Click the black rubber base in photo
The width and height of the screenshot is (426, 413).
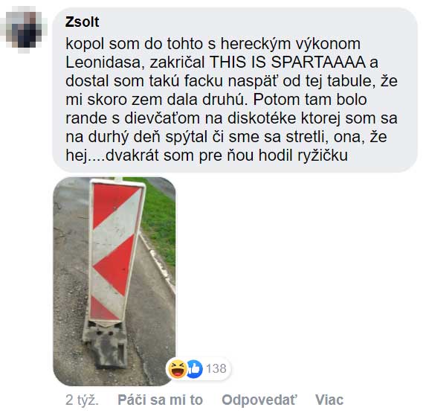[108, 344]
